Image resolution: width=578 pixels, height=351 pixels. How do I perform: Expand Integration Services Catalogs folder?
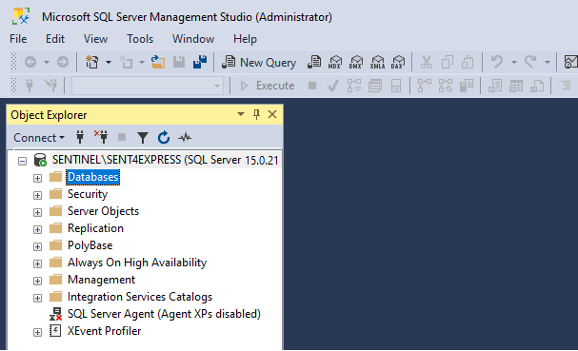click(37, 298)
